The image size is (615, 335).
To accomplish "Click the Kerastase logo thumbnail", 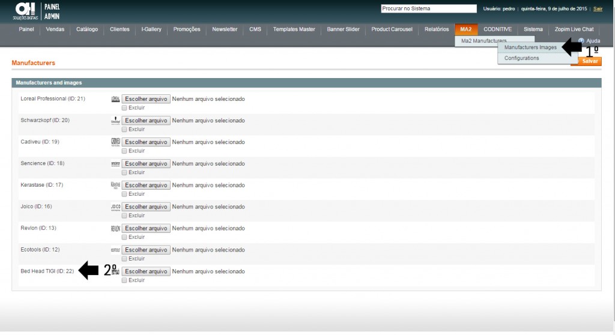I will pyautogui.click(x=115, y=185).
